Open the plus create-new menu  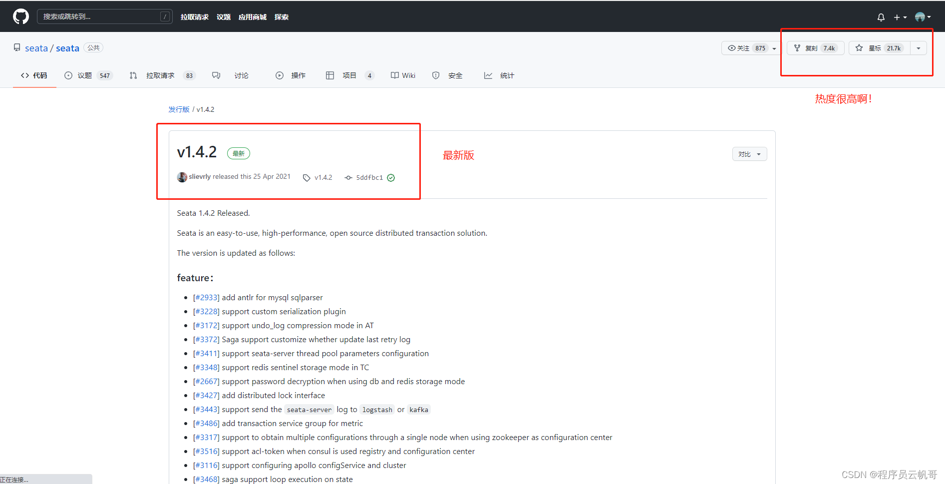coord(900,17)
